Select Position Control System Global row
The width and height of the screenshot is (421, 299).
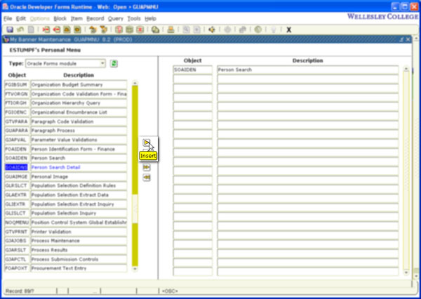[66, 222]
